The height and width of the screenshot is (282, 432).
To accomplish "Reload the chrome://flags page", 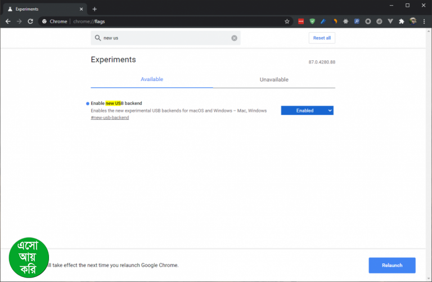I will [30, 21].
